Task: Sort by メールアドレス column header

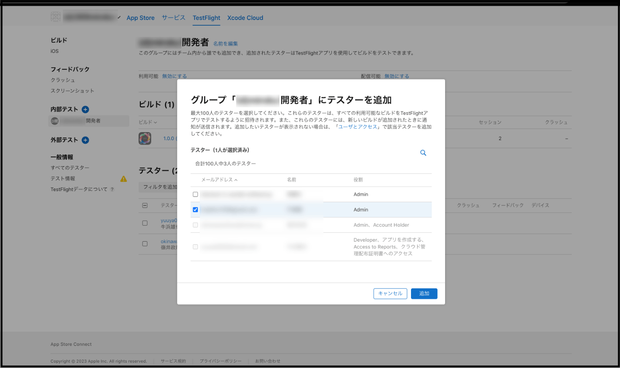Action: [219, 180]
